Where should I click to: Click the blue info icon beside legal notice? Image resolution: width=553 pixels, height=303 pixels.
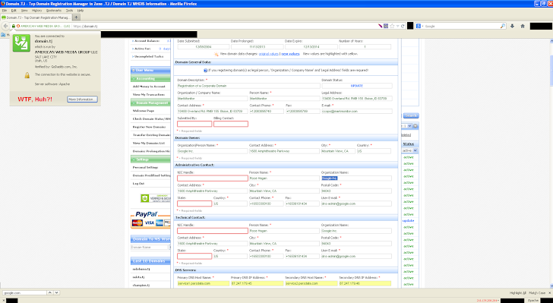205,70
